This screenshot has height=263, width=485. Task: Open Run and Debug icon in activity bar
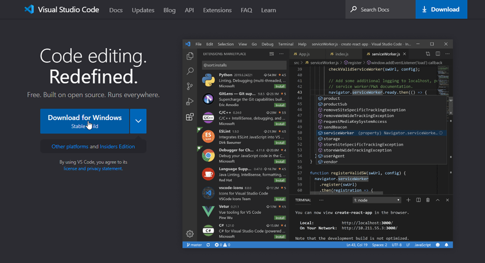(190, 102)
